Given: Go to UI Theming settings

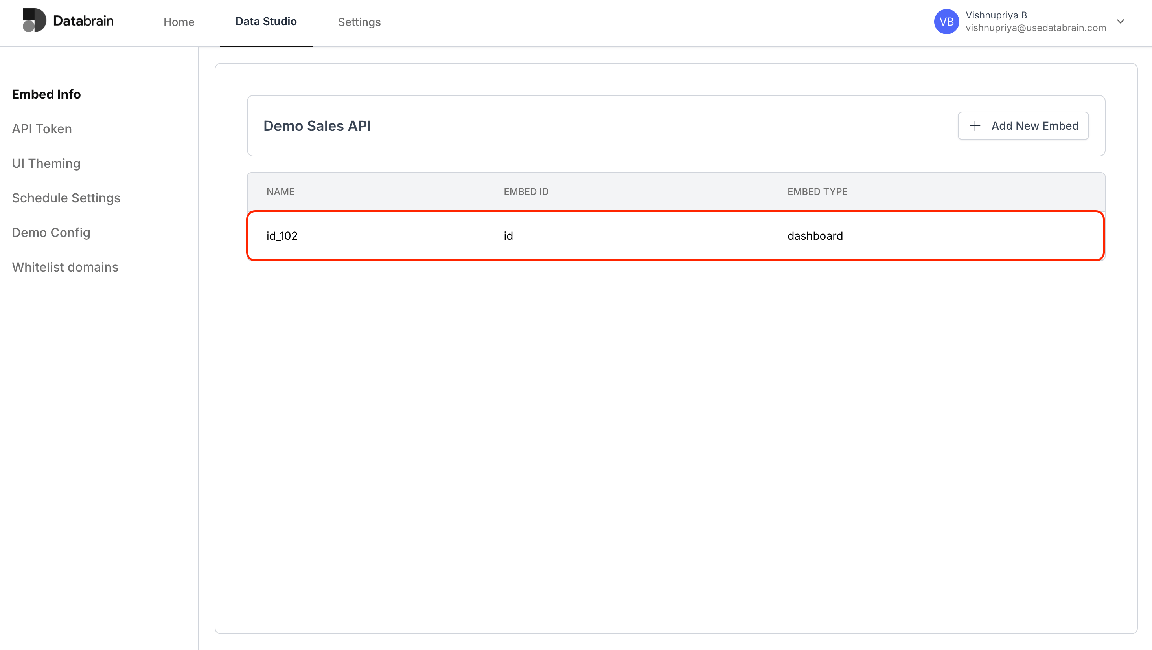Looking at the screenshot, I should [x=46, y=163].
